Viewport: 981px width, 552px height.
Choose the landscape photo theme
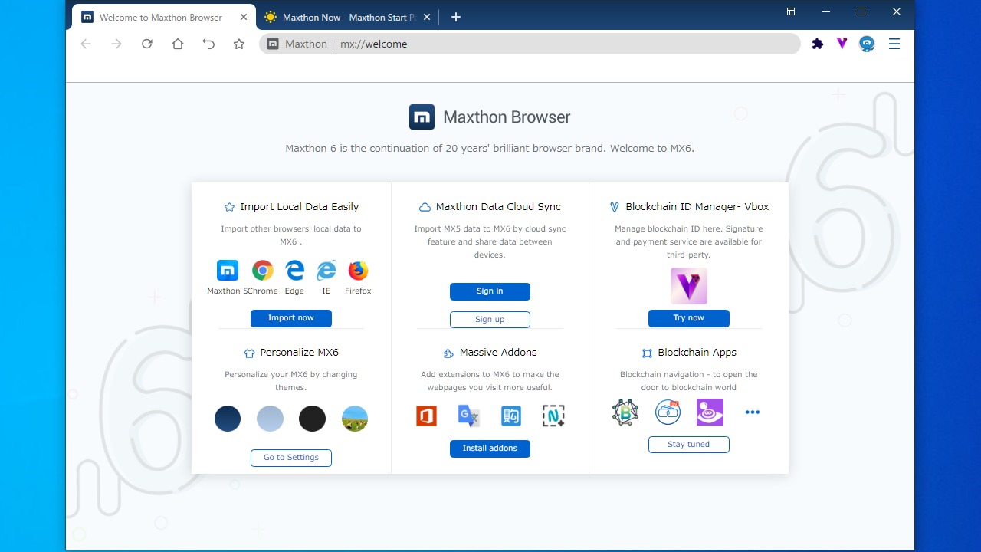coord(355,419)
